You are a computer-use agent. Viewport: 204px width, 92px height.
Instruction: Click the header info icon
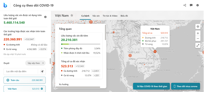pos(197,5)
